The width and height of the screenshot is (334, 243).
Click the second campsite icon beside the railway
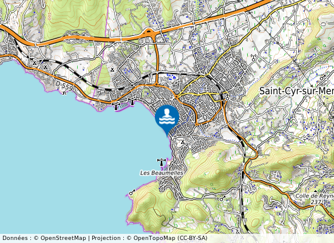click(x=46, y=67)
